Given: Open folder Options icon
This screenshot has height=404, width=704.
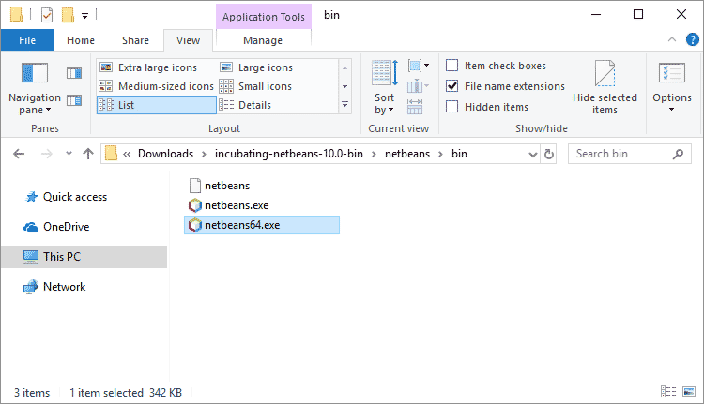Looking at the screenshot, I should 671,87.
